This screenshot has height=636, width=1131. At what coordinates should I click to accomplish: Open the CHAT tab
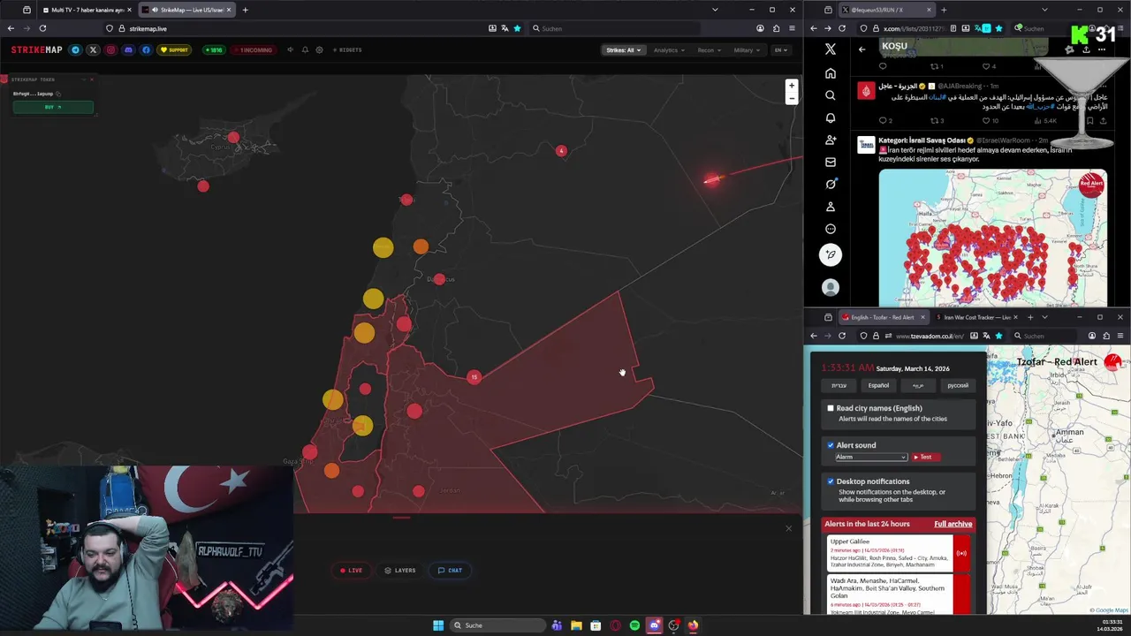pyautogui.click(x=450, y=571)
